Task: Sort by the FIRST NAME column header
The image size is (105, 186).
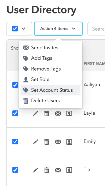Action: 94,64
